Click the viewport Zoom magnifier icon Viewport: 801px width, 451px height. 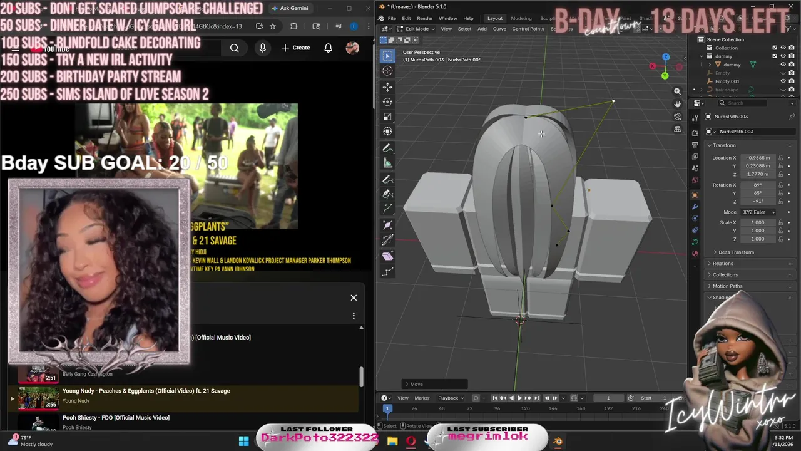[x=677, y=91]
